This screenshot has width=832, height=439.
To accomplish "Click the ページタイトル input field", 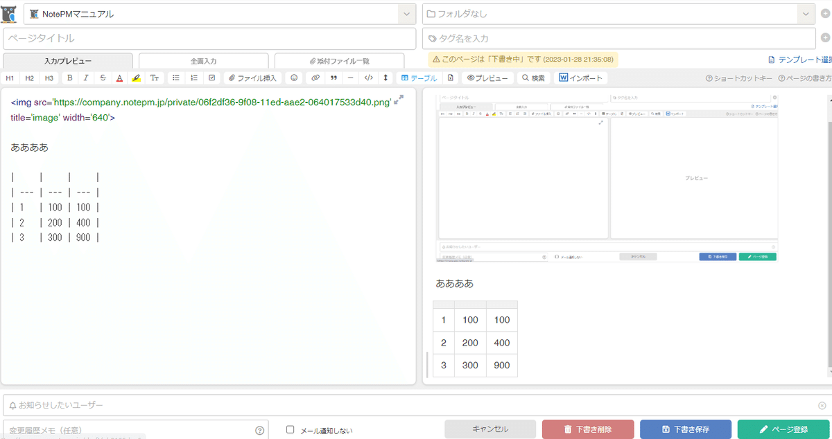I will pyautogui.click(x=208, y=38).
